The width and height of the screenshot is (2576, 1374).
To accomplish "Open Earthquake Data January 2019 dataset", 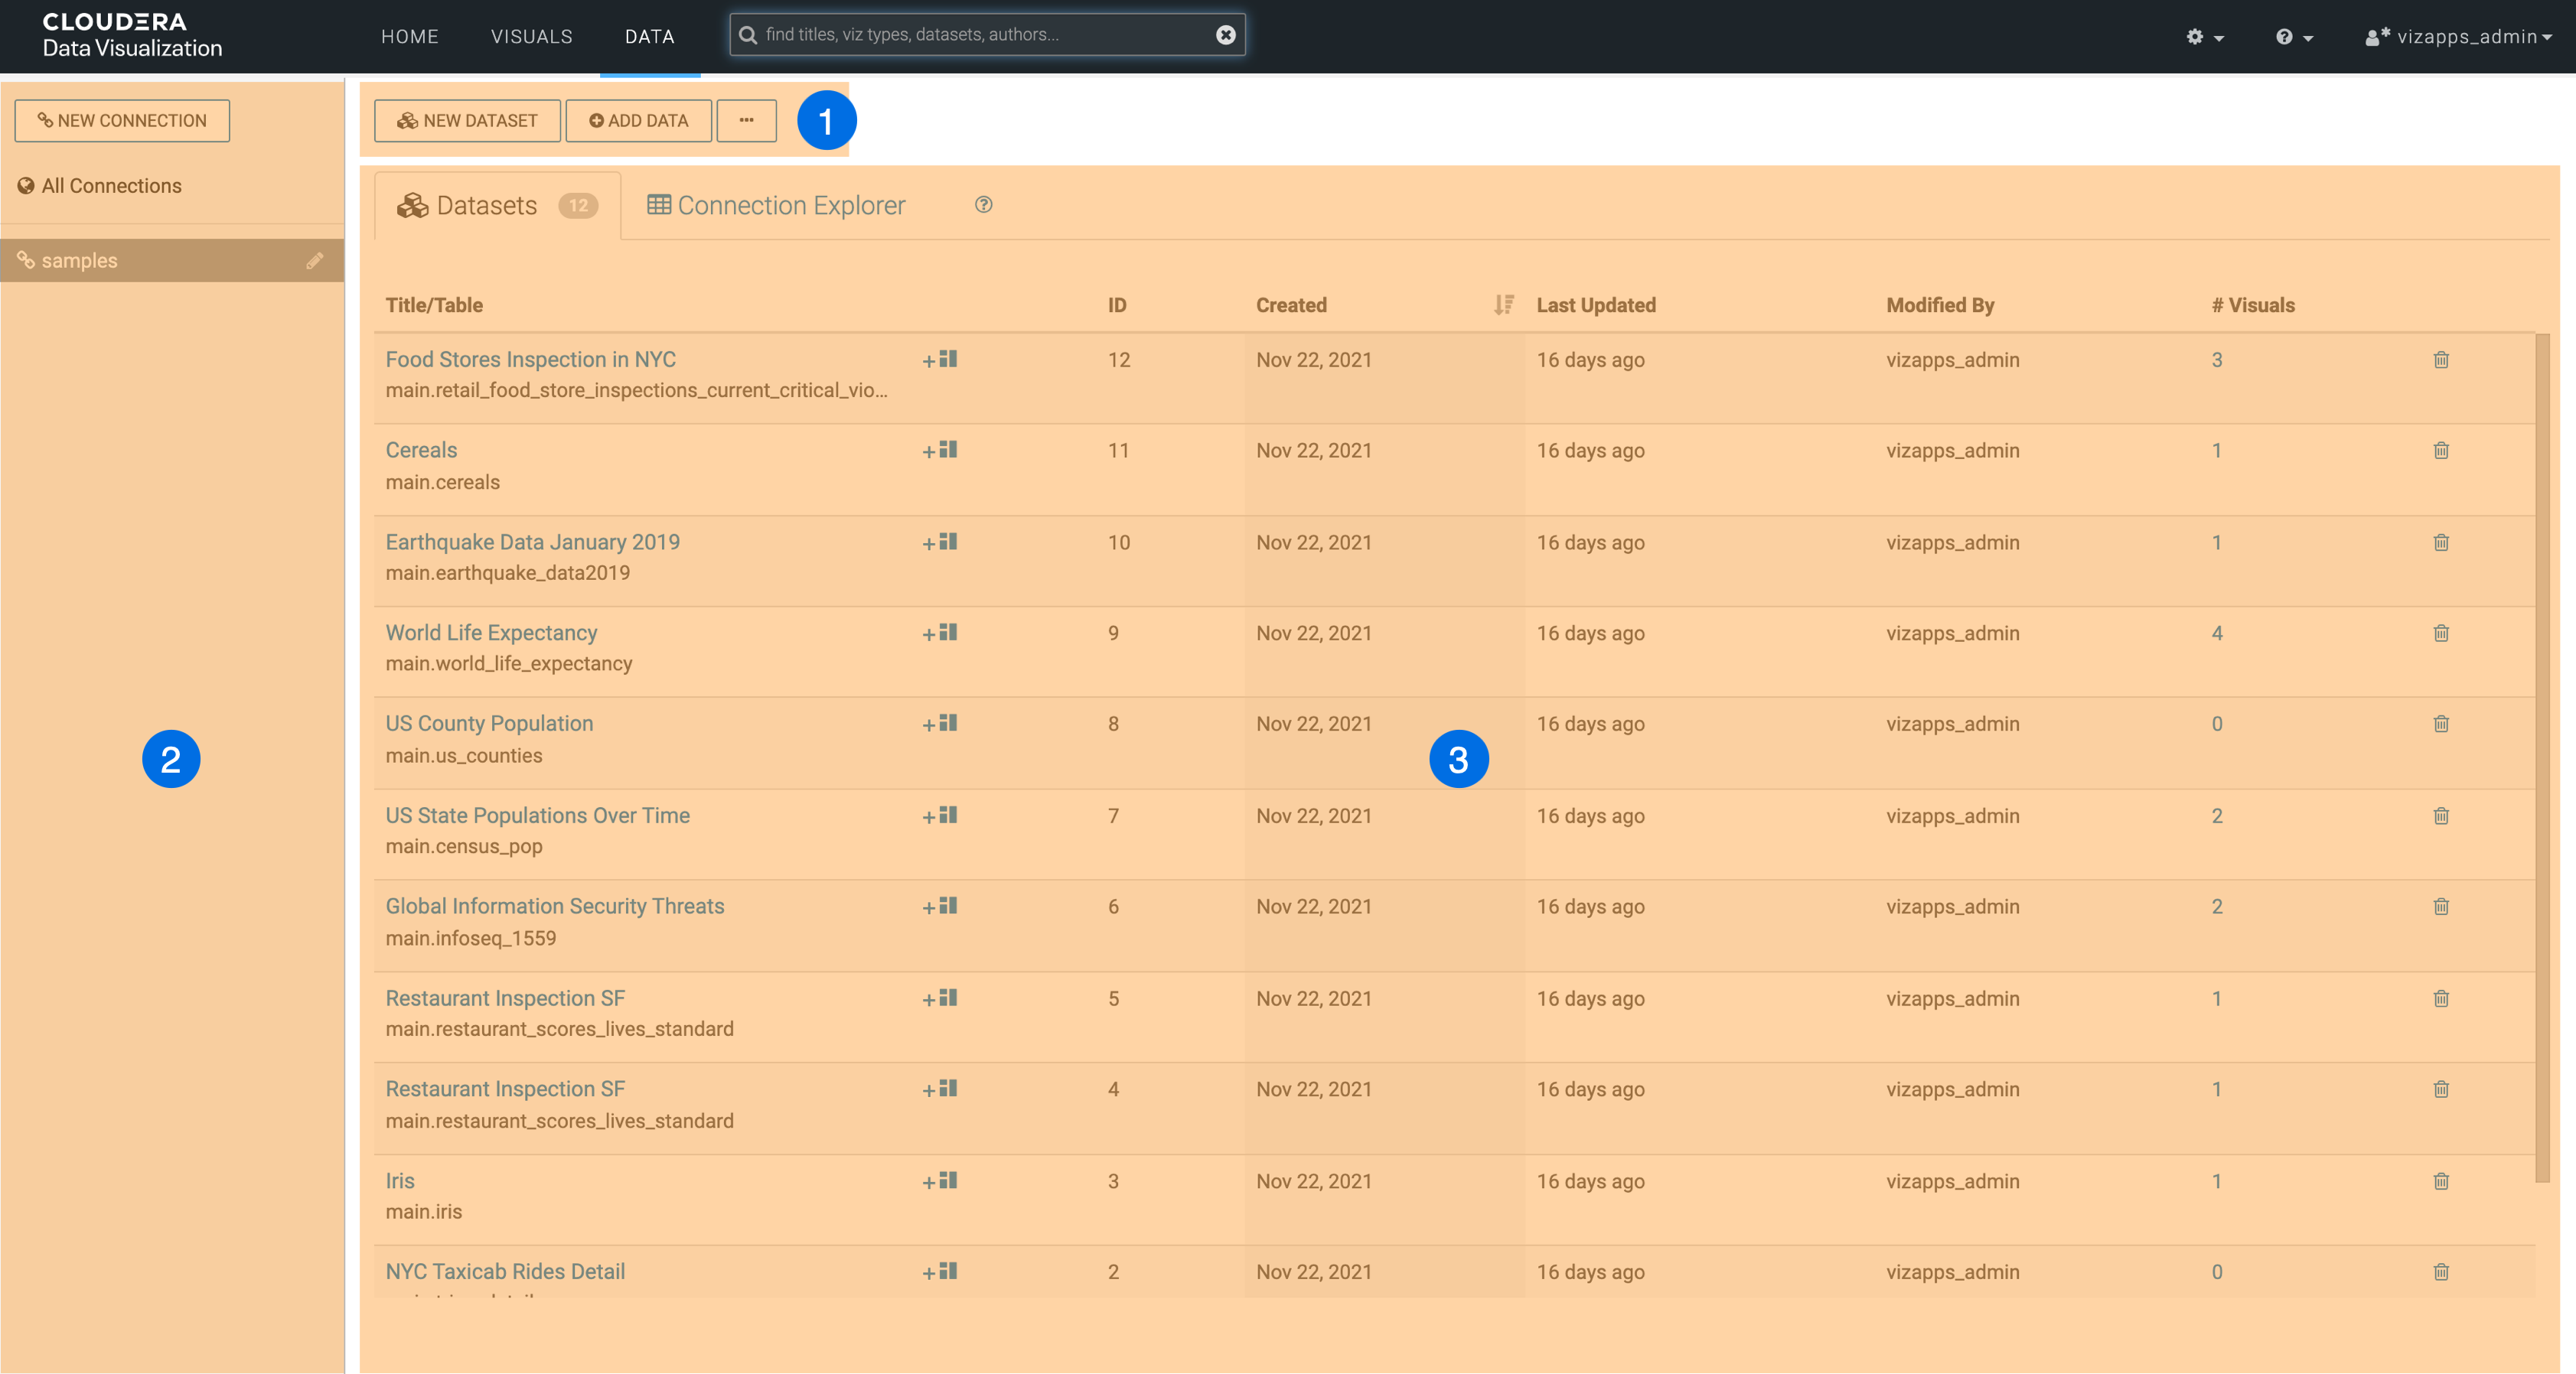I will point(532,542).
